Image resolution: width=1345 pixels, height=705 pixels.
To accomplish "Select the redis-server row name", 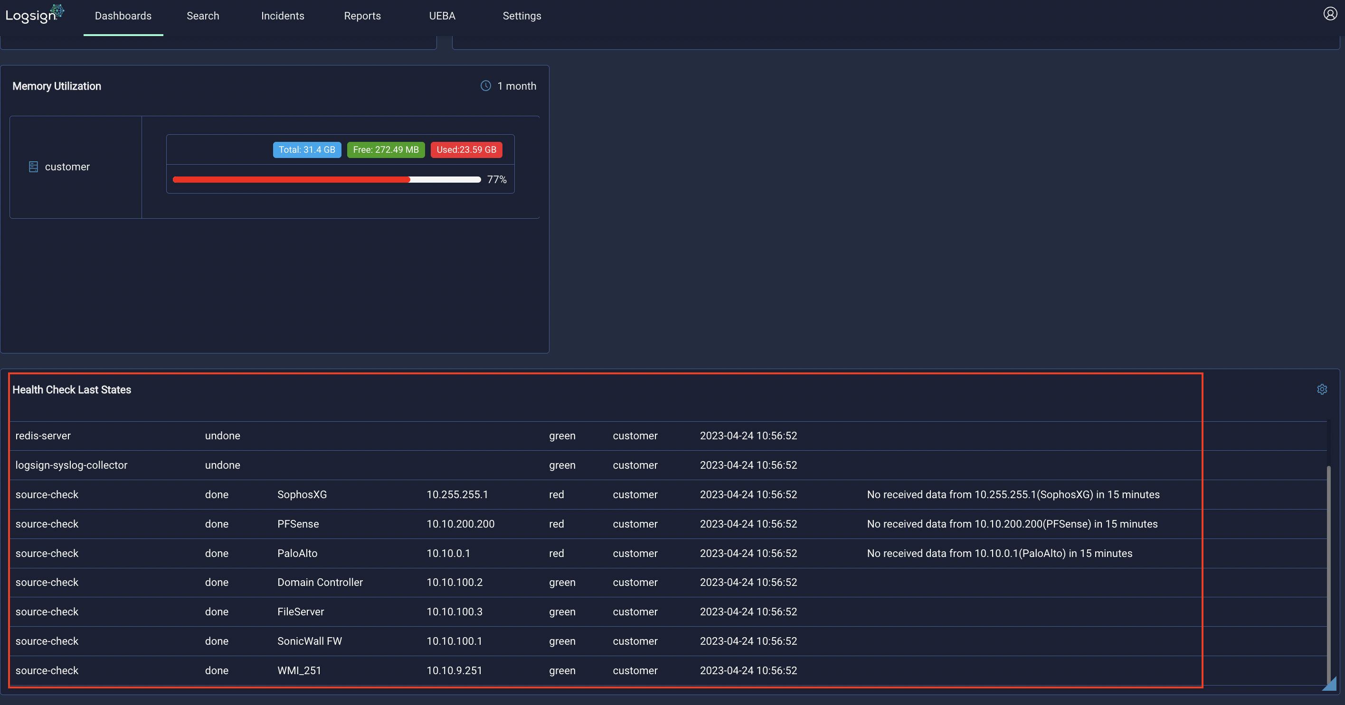I will click(x=43, y=436).
